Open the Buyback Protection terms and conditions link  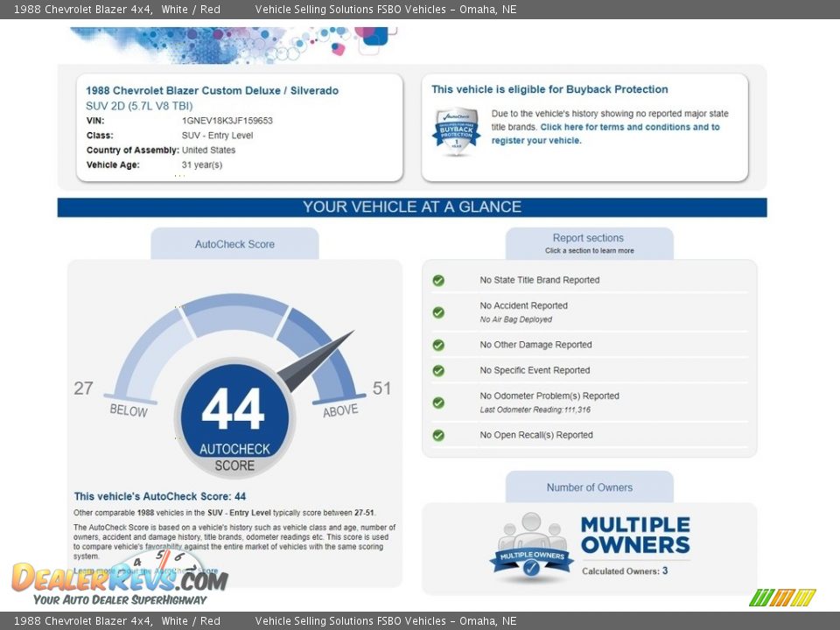[x=605, y=133]
